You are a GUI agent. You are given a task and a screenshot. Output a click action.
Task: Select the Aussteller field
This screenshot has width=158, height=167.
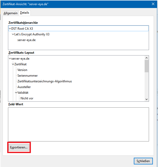(x=24, y=87)
